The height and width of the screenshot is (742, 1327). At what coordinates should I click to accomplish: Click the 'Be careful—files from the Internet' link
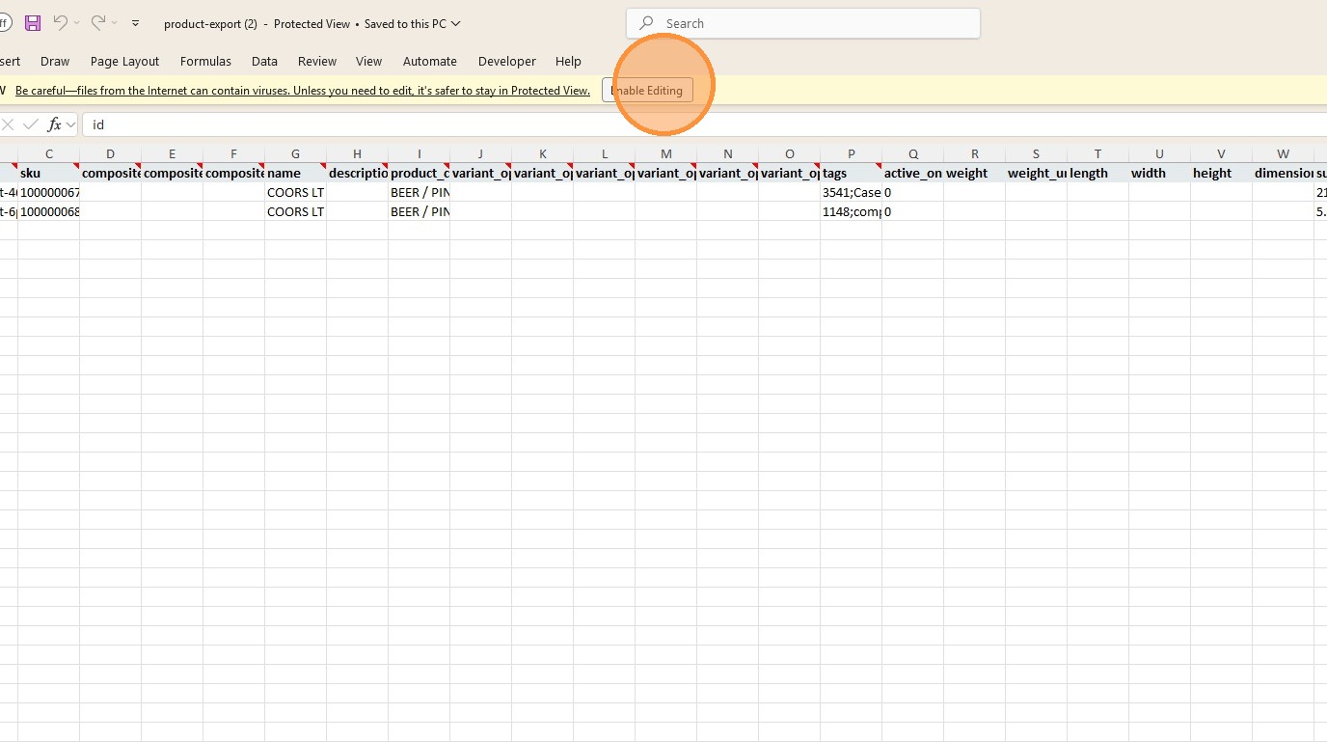pos(303,91)
